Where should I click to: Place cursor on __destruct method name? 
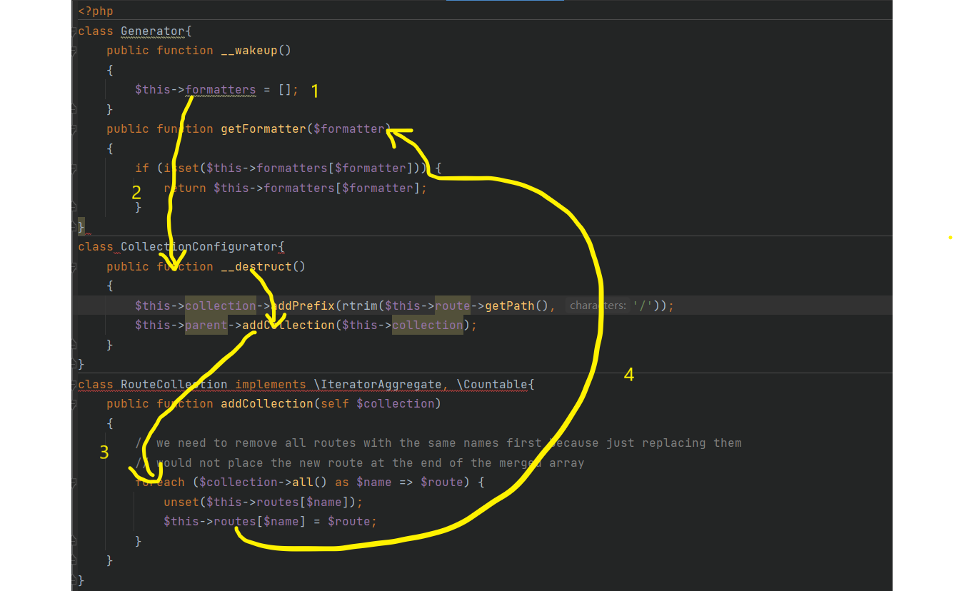256,266
